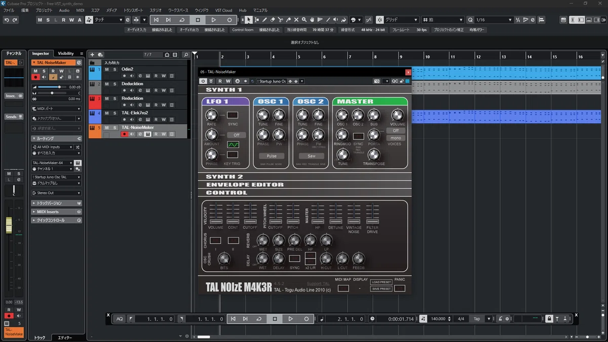Viewport: 608px width, 342px height.
Task: Mute the Odin2 track
Action: point(107,69)
